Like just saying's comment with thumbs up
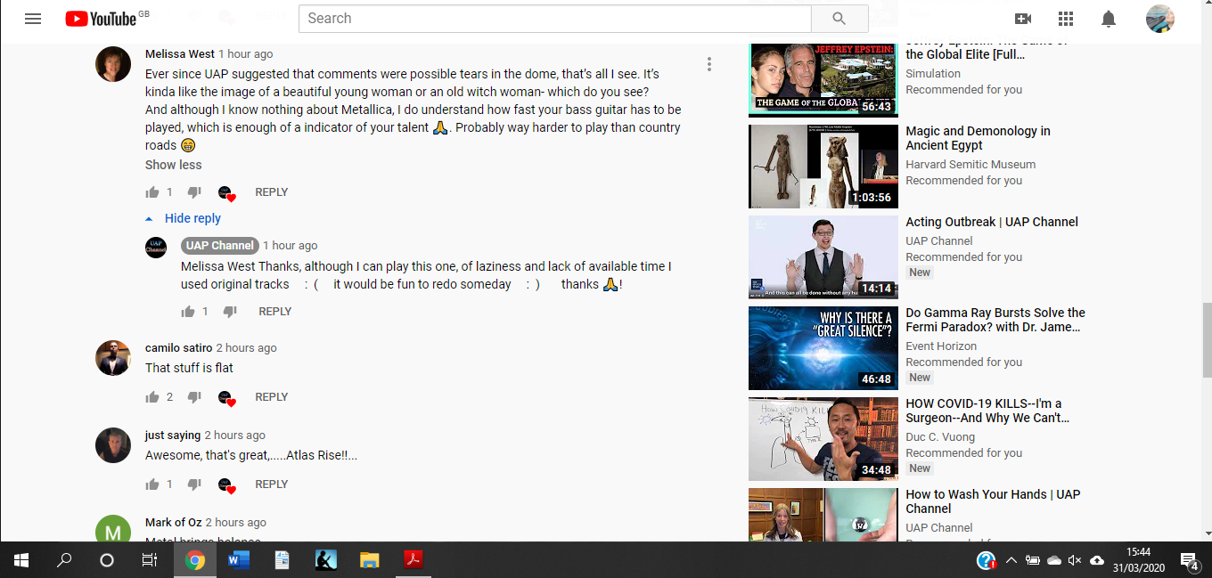This screenshot has height=578, width=1212. (x=152, y=484)
